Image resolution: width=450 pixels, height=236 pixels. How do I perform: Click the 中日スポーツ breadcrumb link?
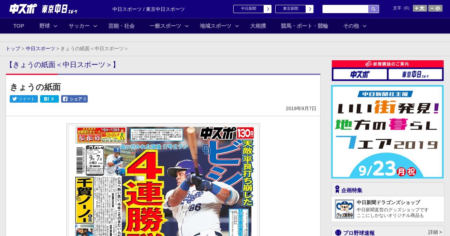point(40,49)
